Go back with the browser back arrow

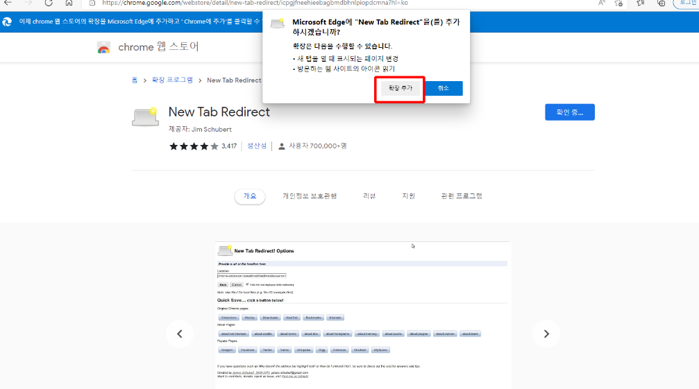(x=8, y=3)
